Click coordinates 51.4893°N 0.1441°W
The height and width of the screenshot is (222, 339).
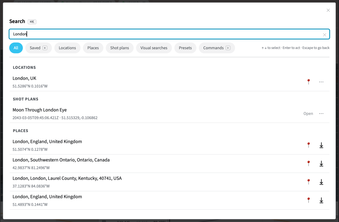click(x=30, y=205)
